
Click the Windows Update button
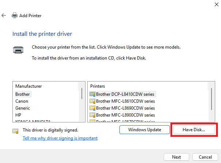[145, 130]
